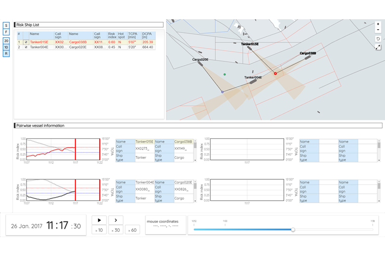Image resolution: width=385 pixels, height=257 pixels.
Task: Select the 20 option in sidebar
Action: [6, 41]
